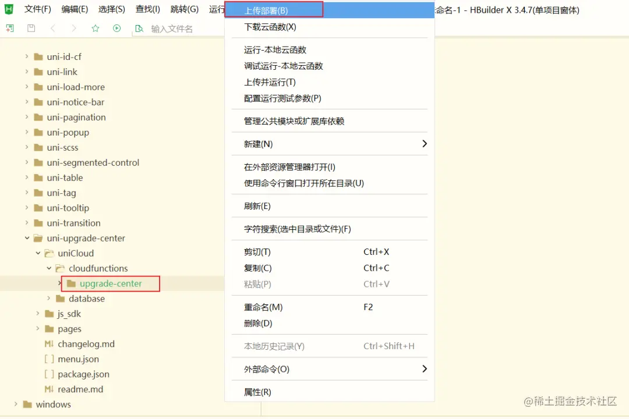Click the changelog.md markdown file icon
The height and width of the screenshot is (419, 629).
click(49, 344)
